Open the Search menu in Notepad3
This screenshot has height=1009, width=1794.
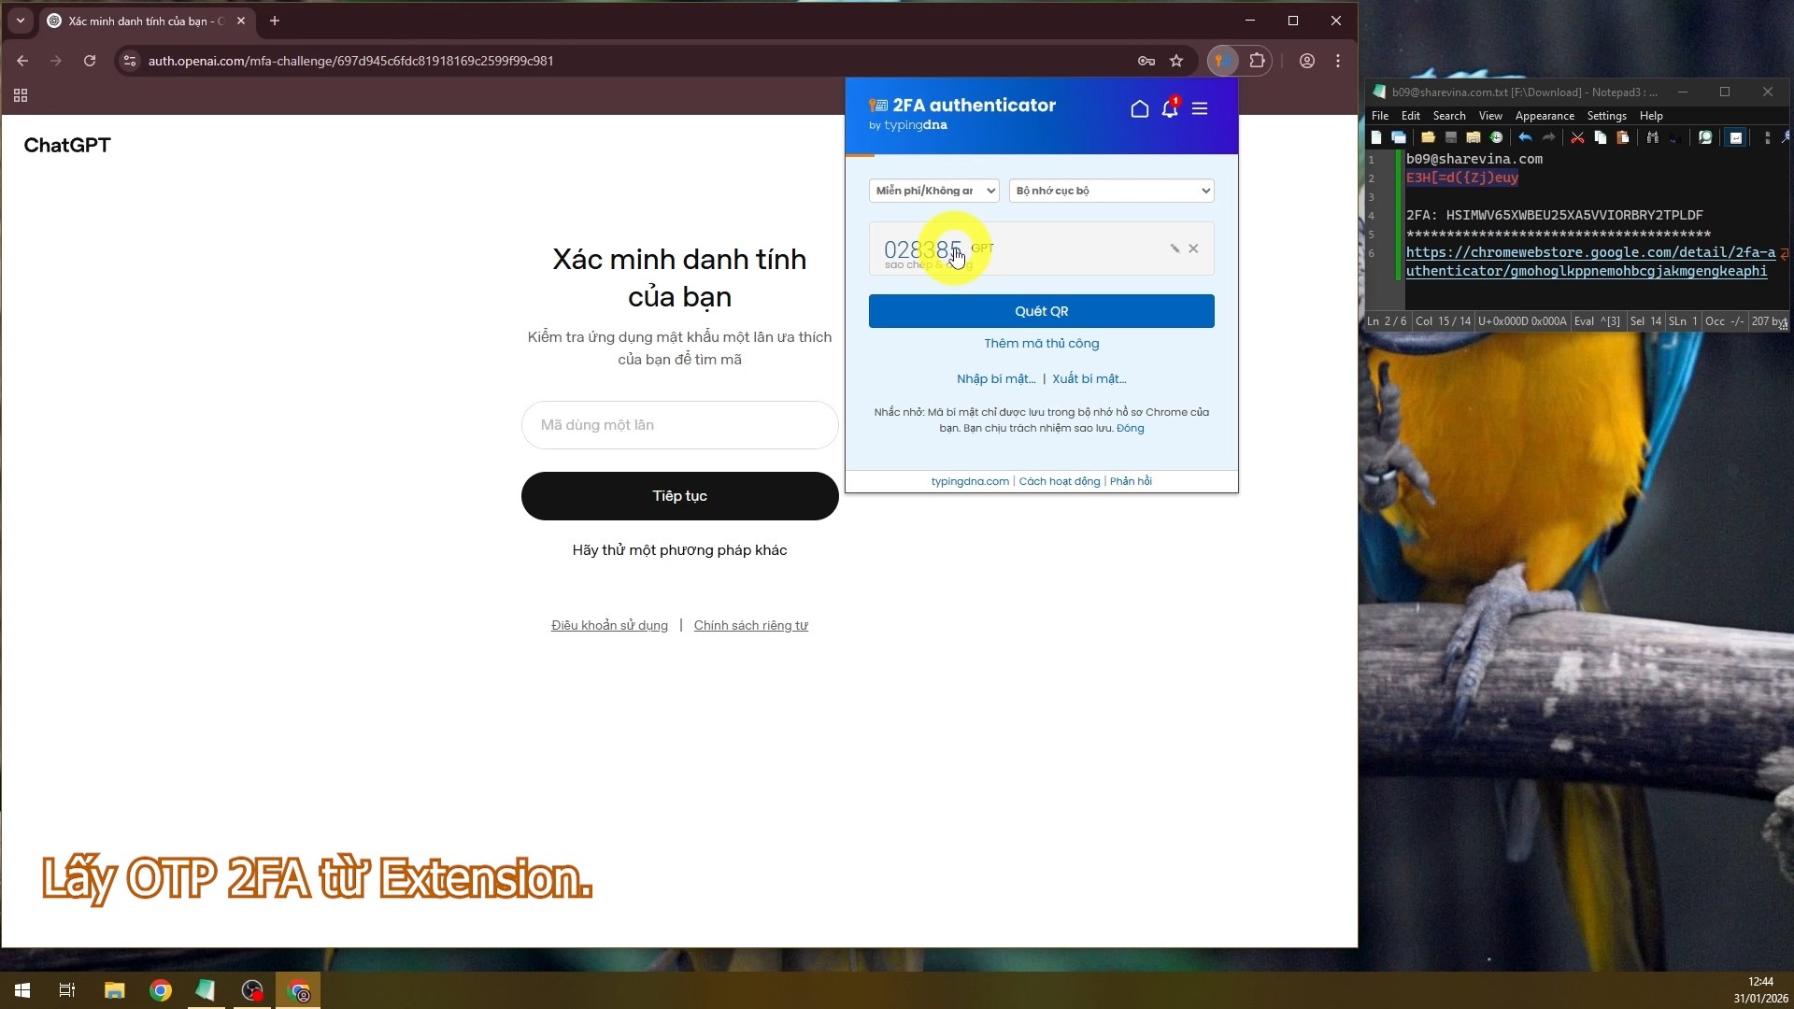coord(1449,116)
